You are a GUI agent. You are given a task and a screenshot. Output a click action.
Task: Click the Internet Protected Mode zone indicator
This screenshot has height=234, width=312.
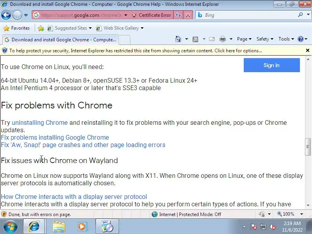pyautogui.click(x=186, y=214)
